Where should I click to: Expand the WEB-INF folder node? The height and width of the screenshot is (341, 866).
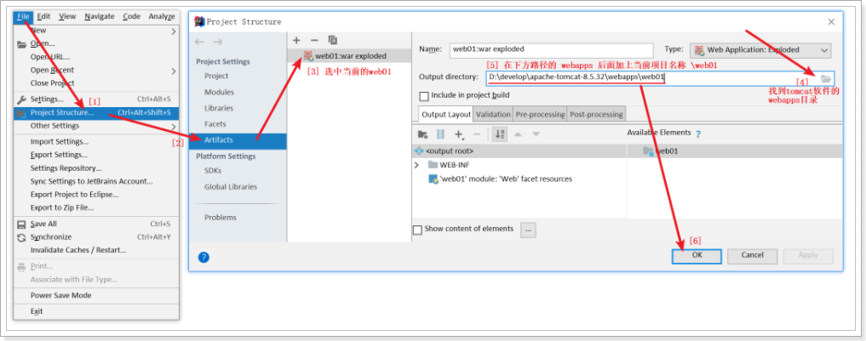coord(417,165)
